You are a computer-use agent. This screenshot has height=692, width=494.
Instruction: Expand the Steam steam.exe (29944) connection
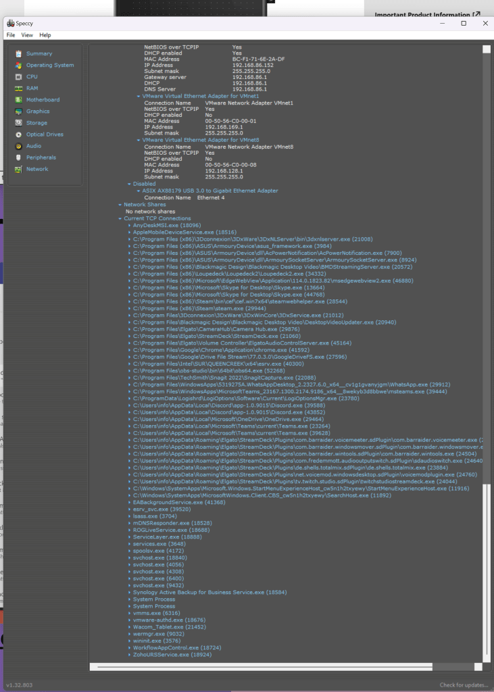coord(129,308)
